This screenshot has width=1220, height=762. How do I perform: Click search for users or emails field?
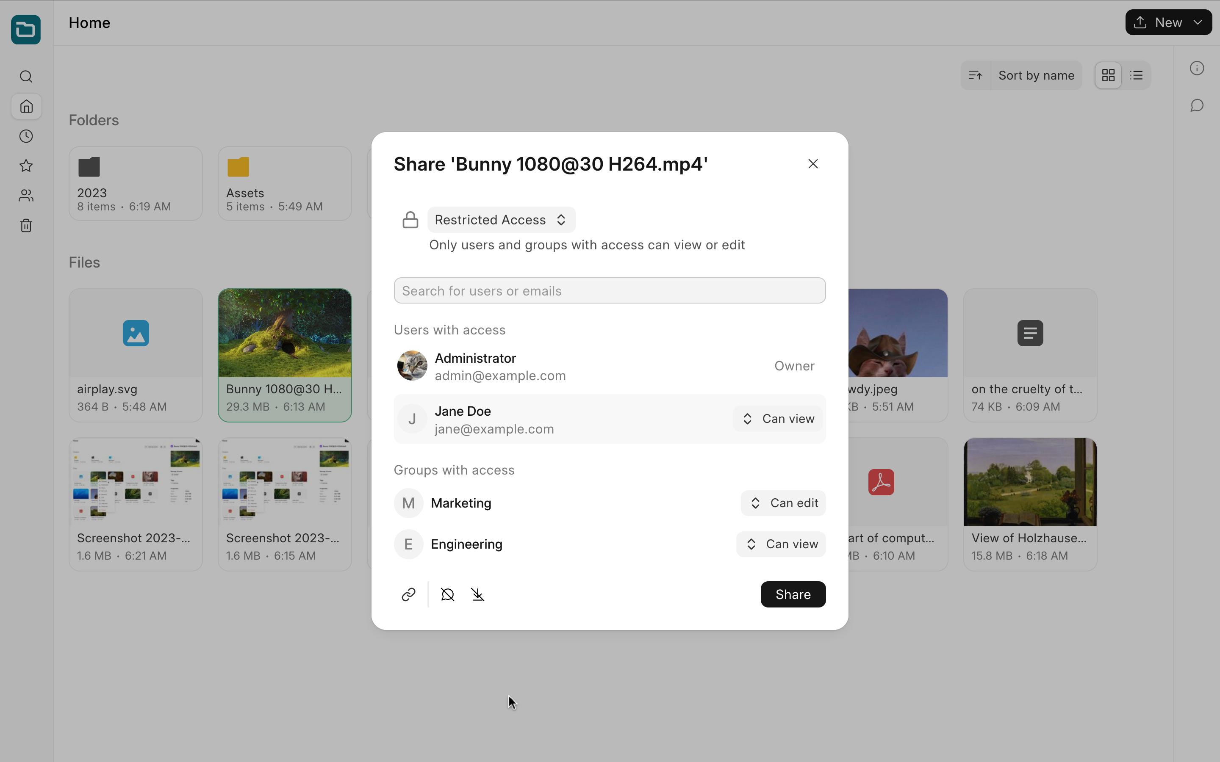tap(610, 290)
